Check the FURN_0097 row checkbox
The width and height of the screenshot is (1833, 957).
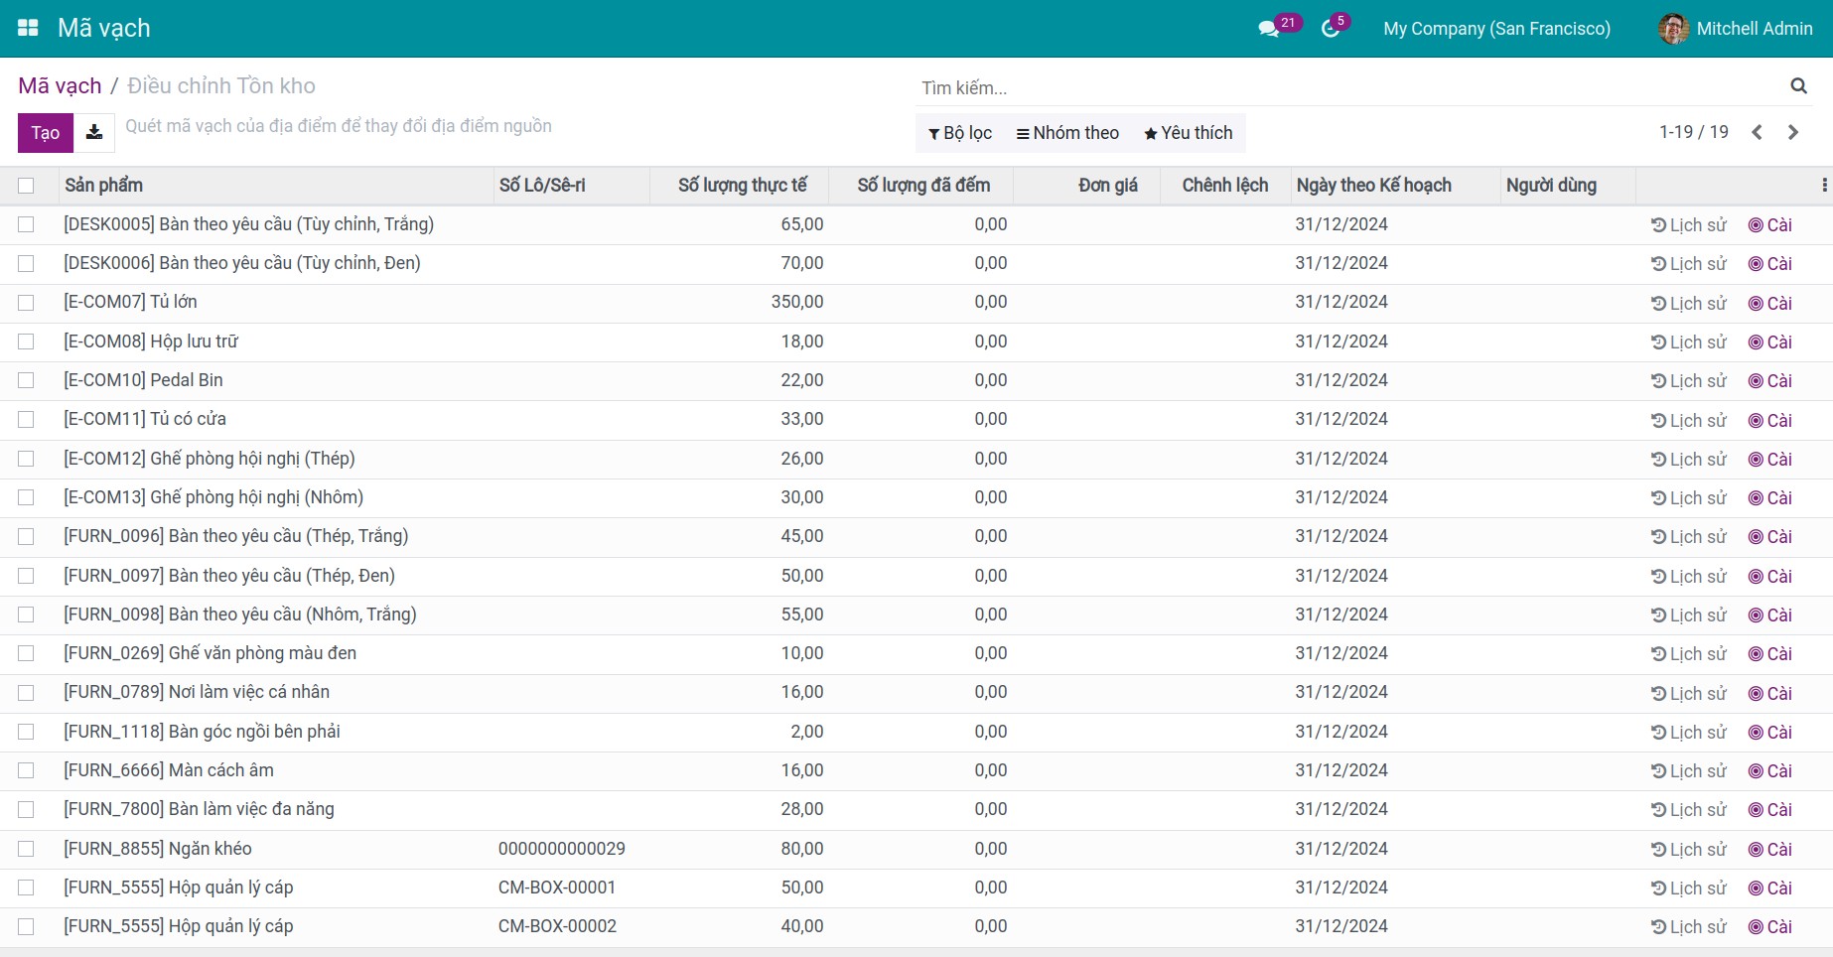pyautogui.click(x=26, y=576)
